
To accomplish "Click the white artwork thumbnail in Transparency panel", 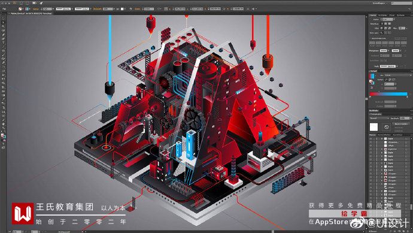I will (373, 127).
